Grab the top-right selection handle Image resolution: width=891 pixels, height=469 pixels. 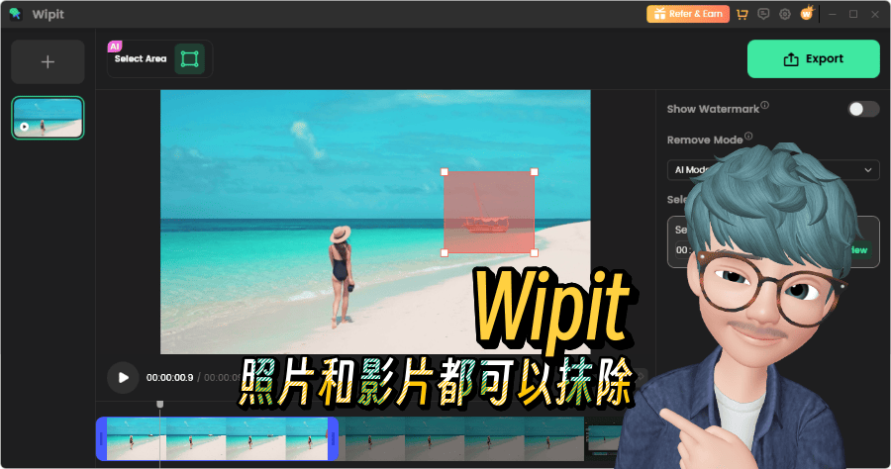click(535, 172)
